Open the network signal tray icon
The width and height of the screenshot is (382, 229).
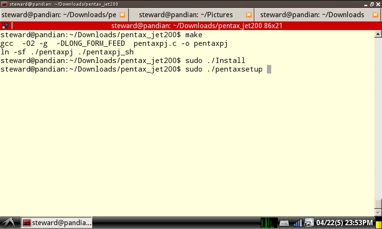tap(297, 223)
